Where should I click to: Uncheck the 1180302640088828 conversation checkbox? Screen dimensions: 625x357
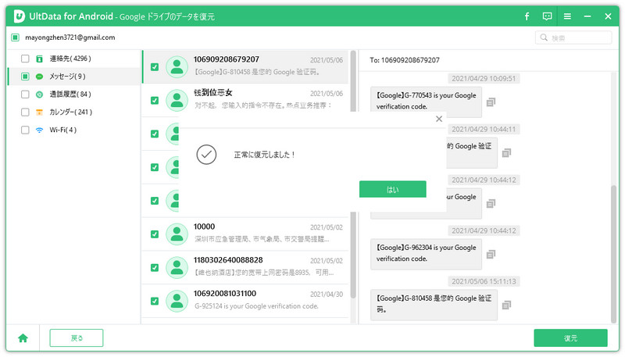coord(155,268)
